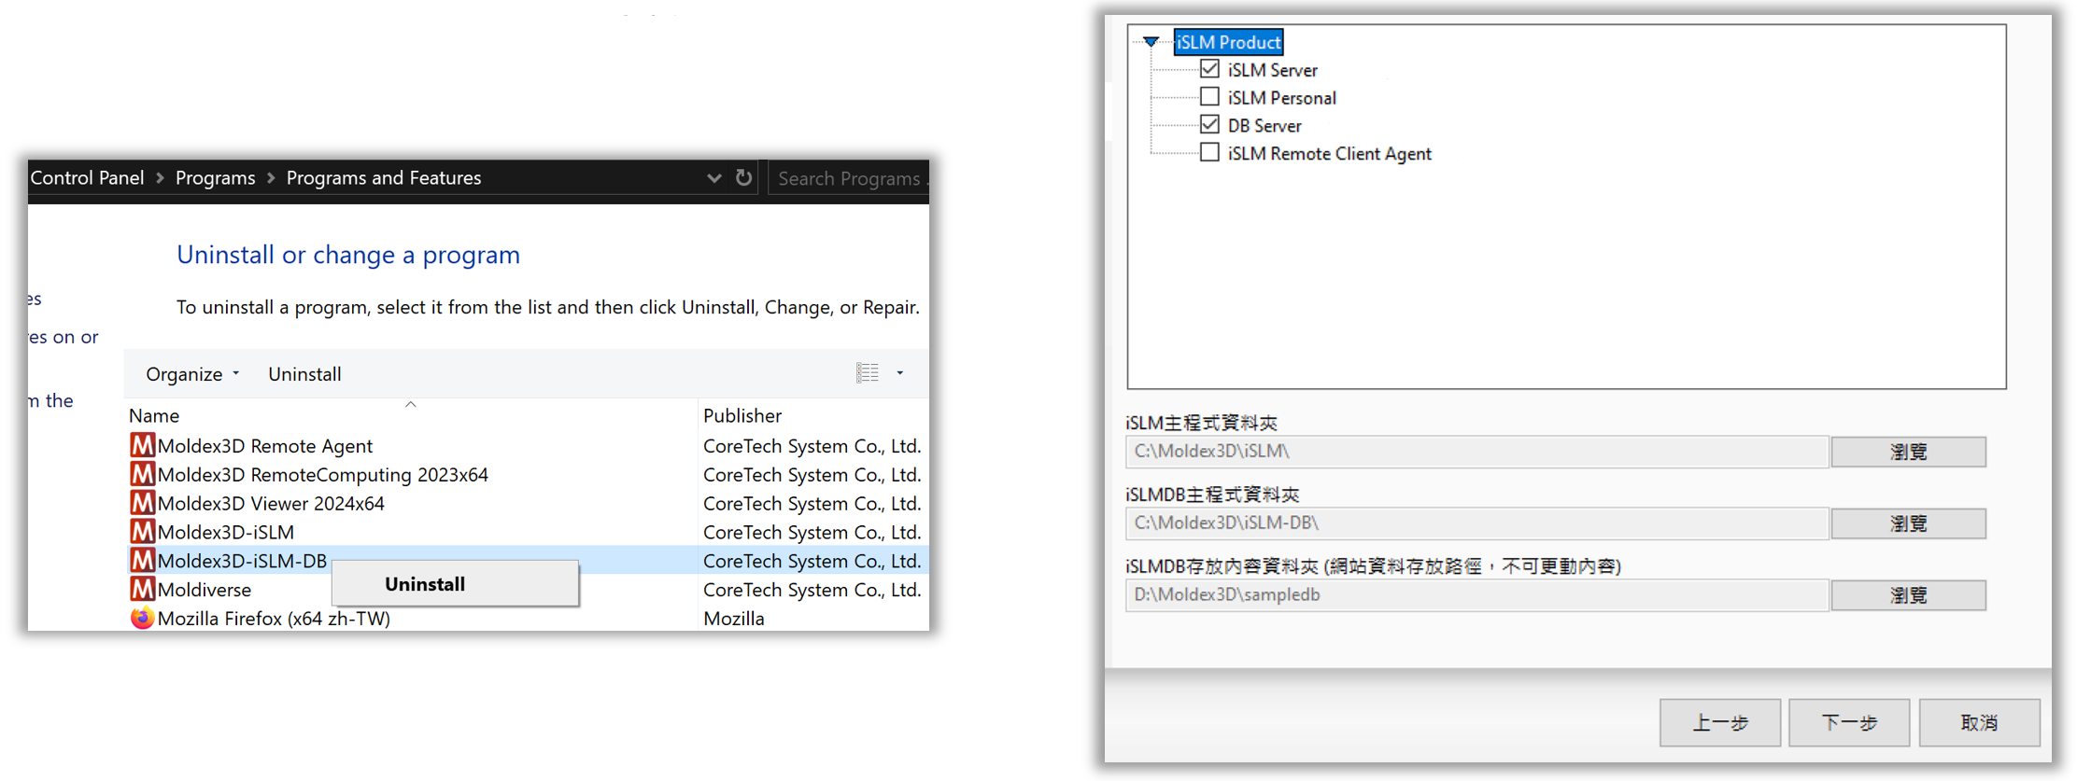The height and width of the screenshot is (781, 2077).
Task: Select the Moldiverse entry
Action: (528, 589)
